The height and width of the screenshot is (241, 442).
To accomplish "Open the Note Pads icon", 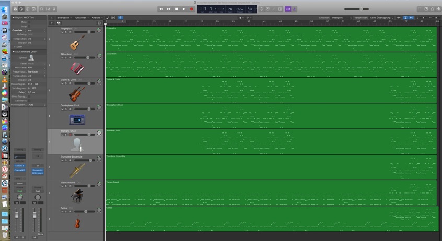I will 426,9.
